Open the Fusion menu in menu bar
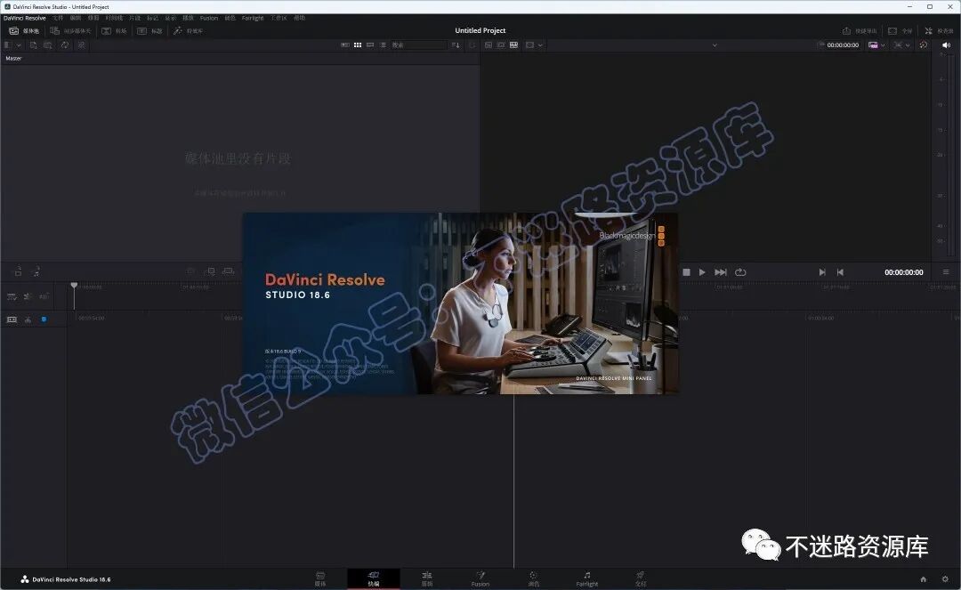Image resolution: width=961 pixels, height=590 pixels. pyautogui.click(x=209, y=19)
